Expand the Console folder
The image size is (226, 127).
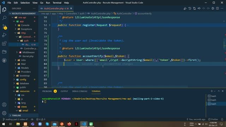coord(25,25)
